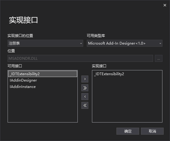
Task: Close the 实现接口 dialog
Action: (x=165, y=5)
